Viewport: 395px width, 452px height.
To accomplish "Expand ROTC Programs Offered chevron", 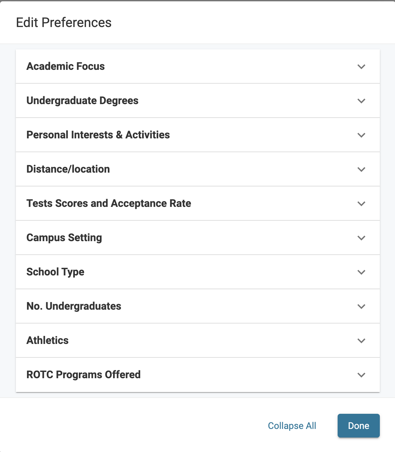I will click(361, 375).
